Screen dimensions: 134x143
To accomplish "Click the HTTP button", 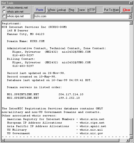I will tap(91, 10).
